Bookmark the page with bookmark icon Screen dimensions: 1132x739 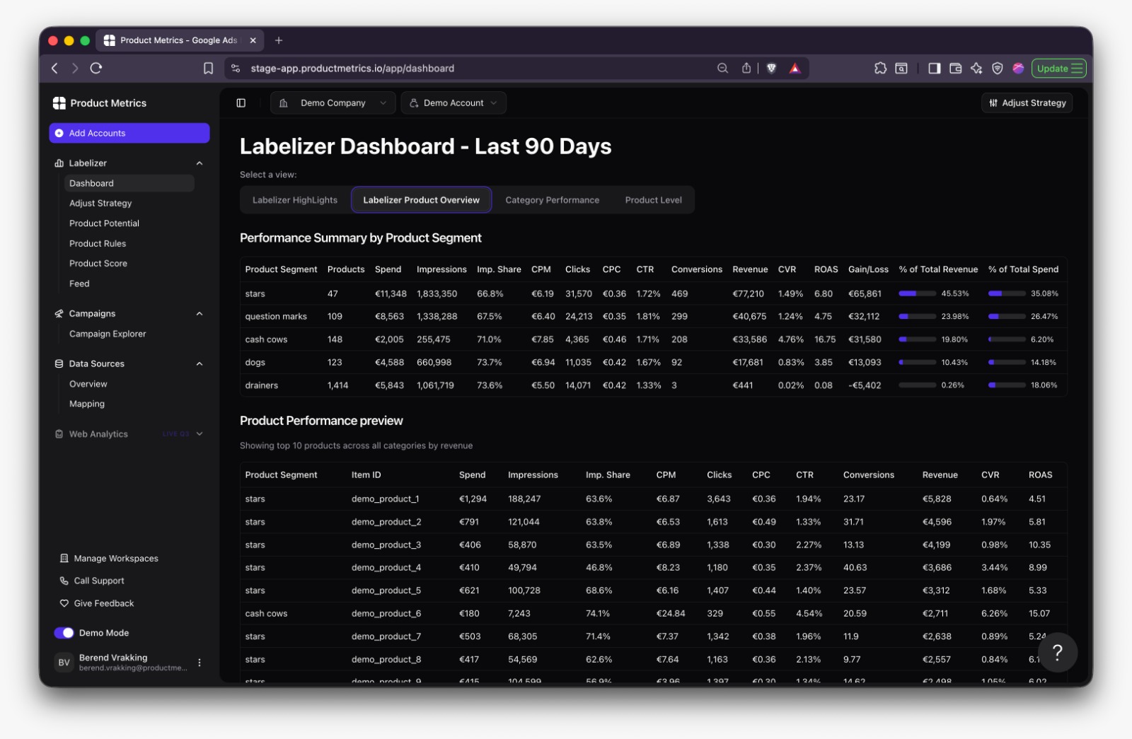[x=208, y=69]
